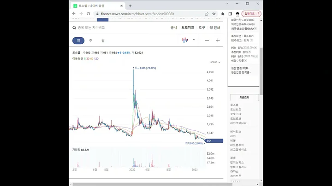Open 레이언스 in the recent list
Image resolution: width=332 pixels, height=186 pixels.
pos(236,132)
